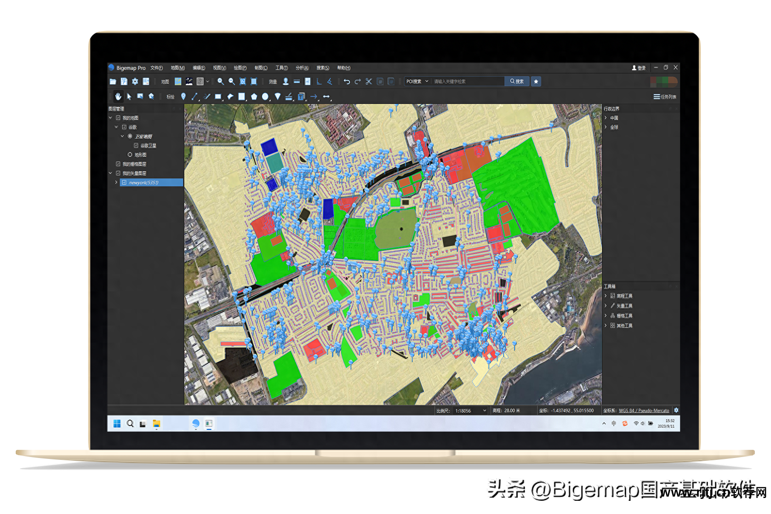Click the night satellite map icon

[x=189, y=81]
